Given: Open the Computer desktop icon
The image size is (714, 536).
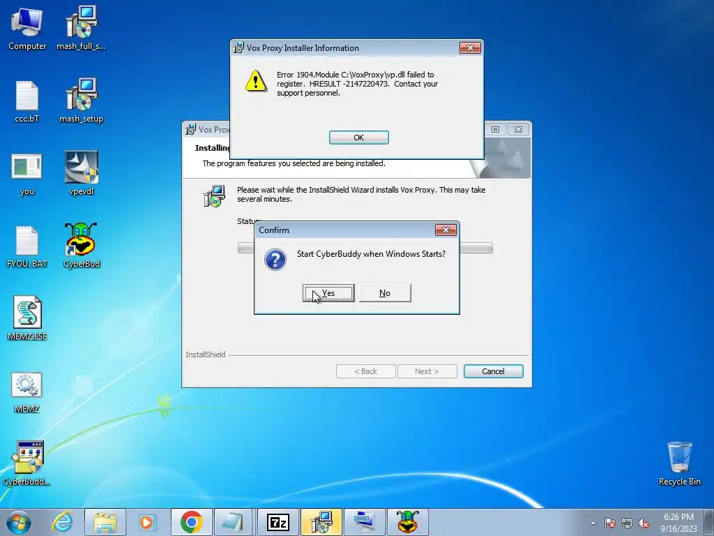Looking at the screenshot, I should (27, 28).
